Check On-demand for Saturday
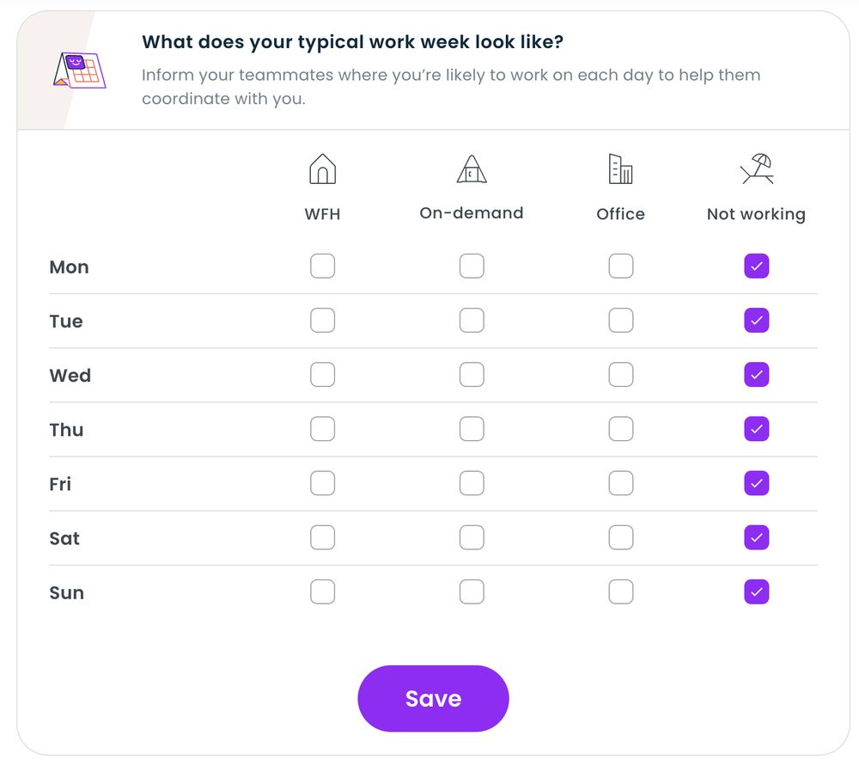The width and height of the screenshot is (859, 766). coord(472,536)
